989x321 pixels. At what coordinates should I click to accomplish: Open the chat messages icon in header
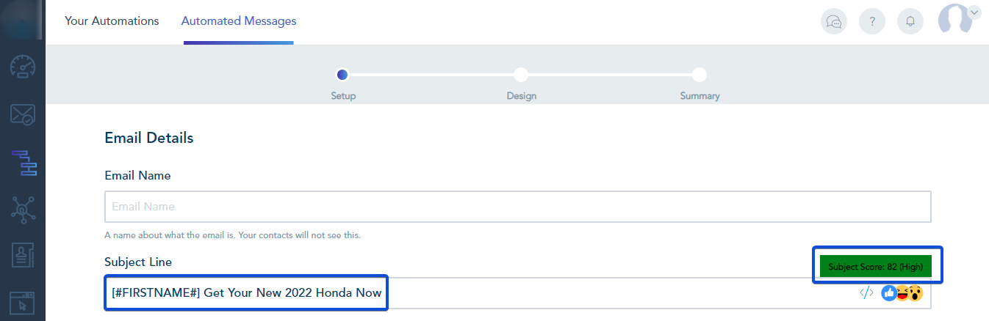(x=834, y=21)
